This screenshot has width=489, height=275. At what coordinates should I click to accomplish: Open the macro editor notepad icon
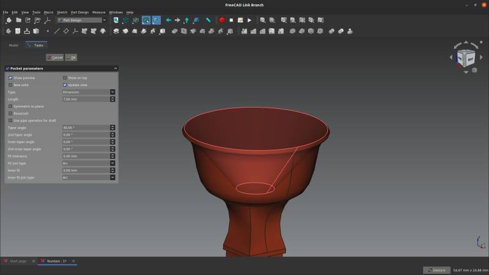(x=240, y=20)
